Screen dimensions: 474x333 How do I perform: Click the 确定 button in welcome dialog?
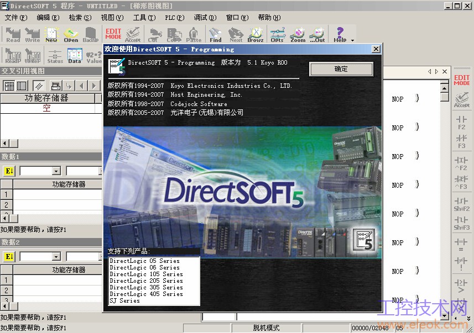pos(341,69)
